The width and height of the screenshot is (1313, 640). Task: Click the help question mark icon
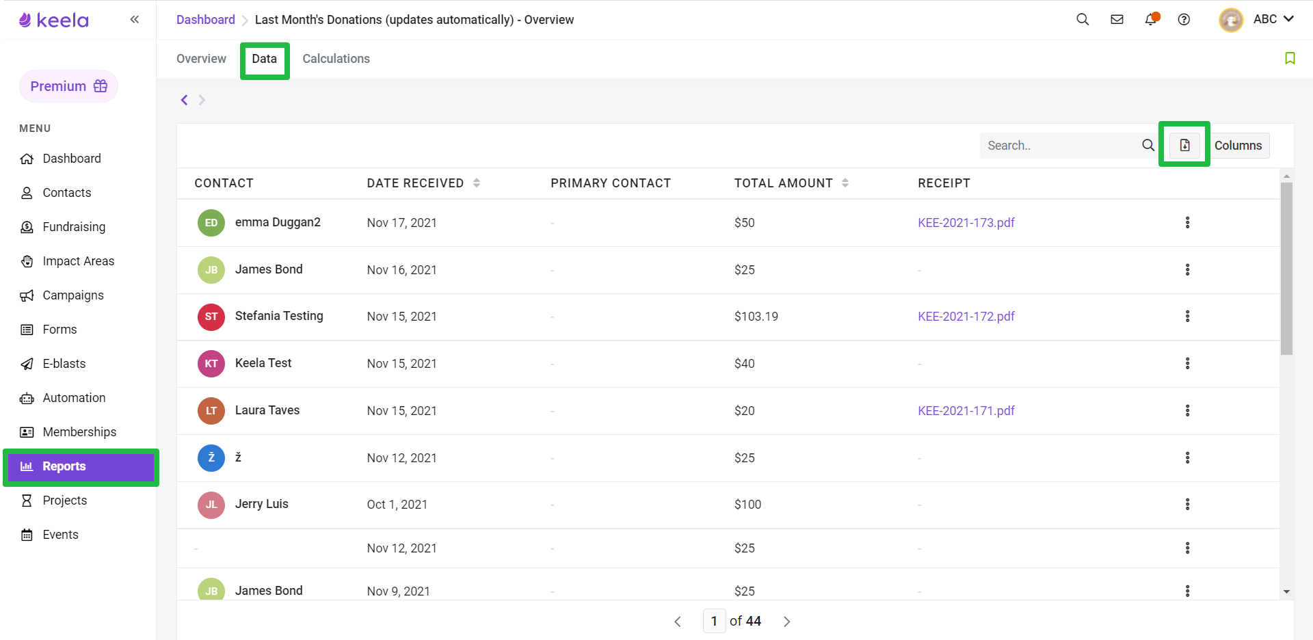point(1184,19)
